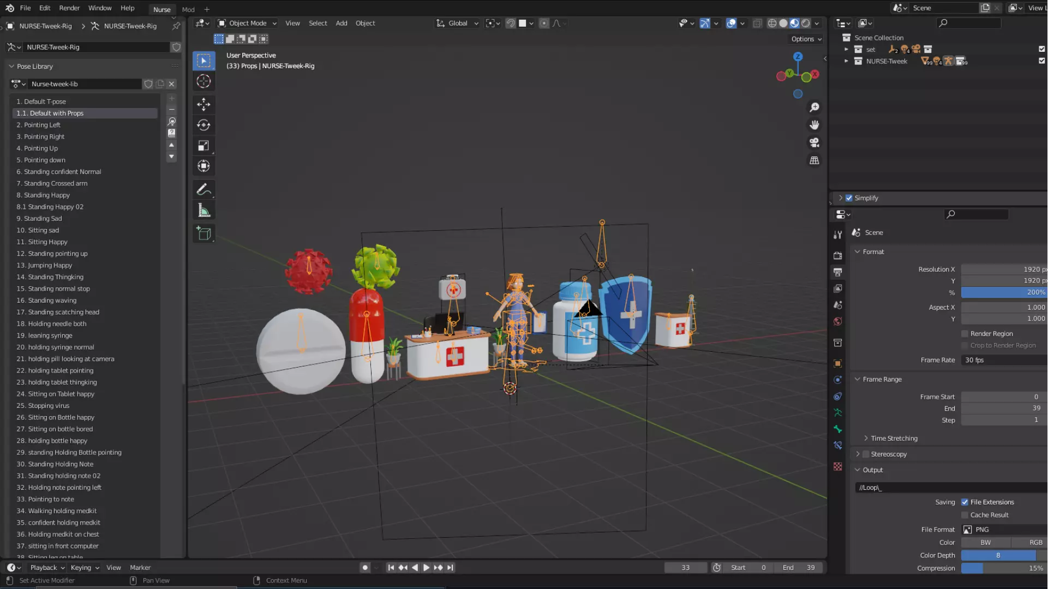Open the Add menu in viewport header

[x=342, y=23]
